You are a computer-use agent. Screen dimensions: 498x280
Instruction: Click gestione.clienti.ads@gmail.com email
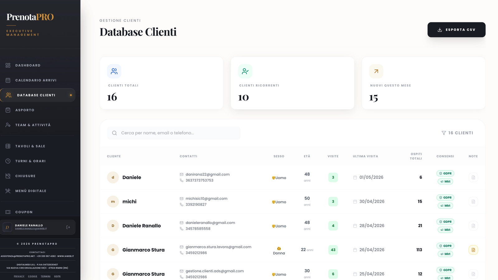coord(215,271)
